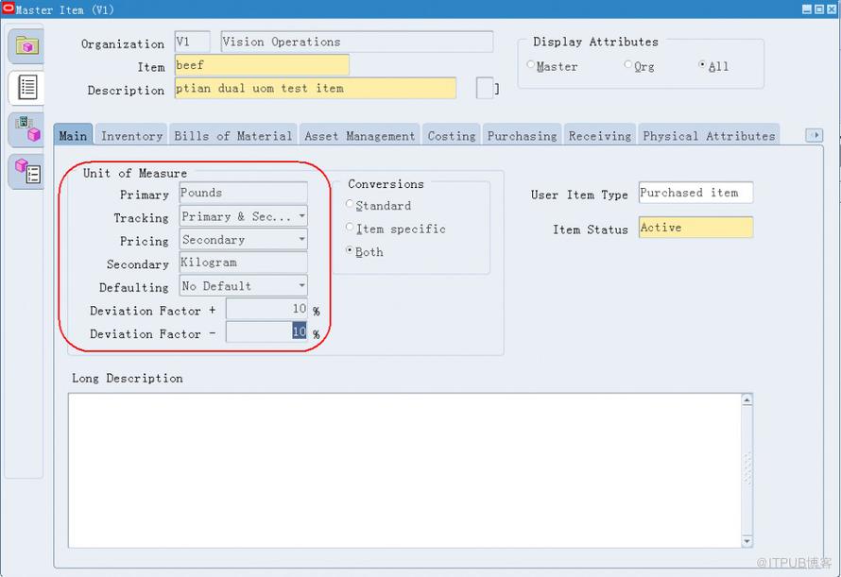Click the Item field containing beef
Screen dimensions: 841x577
[262, 65]
